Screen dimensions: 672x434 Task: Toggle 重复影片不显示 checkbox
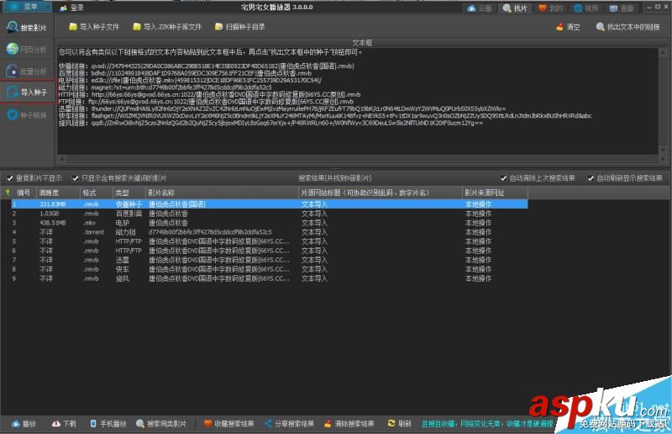point(34,178)
